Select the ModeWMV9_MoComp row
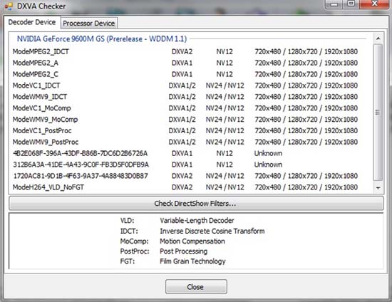Viewport: 392px width, 302px height. 185,120
